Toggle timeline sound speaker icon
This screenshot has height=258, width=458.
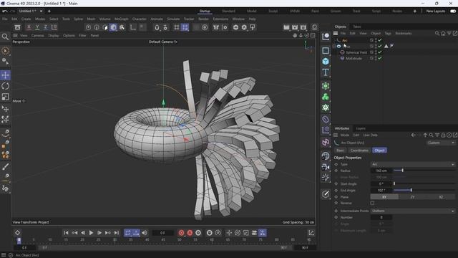click(145, 233)
